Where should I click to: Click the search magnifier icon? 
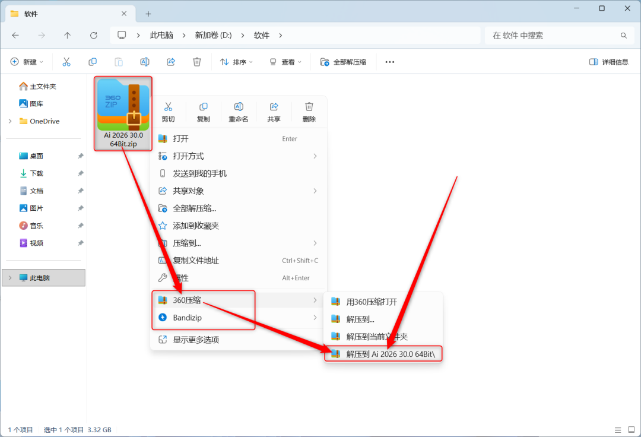(x=623, y=36)
